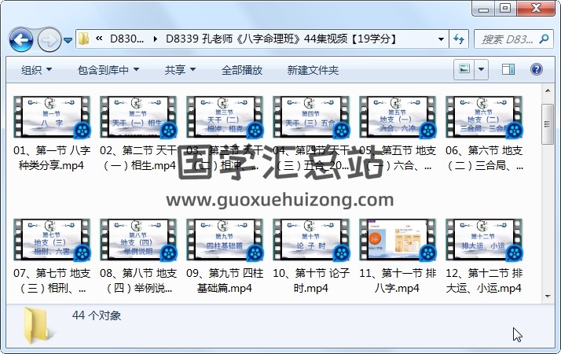Screen dimensions: 561x354
Task: Select video thumbnail 11 第十一节 排八字
Action: pos(398,240)
